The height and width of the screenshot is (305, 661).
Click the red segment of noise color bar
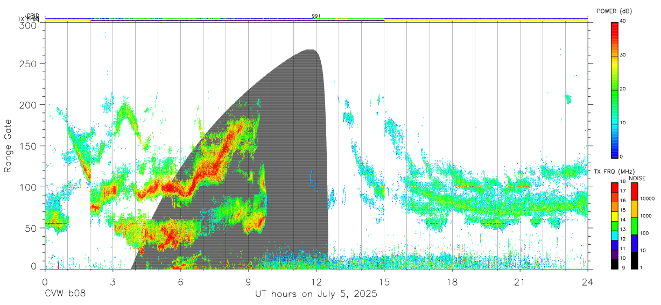pyautogui.click(x=634, y=191)
